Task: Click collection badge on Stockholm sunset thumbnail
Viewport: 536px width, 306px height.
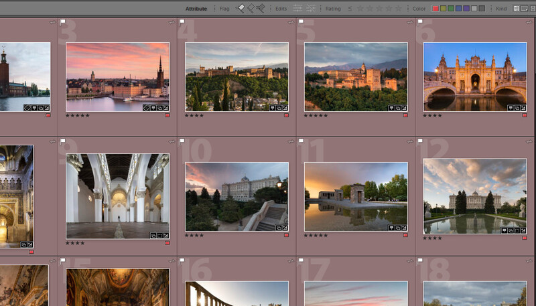Action: coord(159,108)
